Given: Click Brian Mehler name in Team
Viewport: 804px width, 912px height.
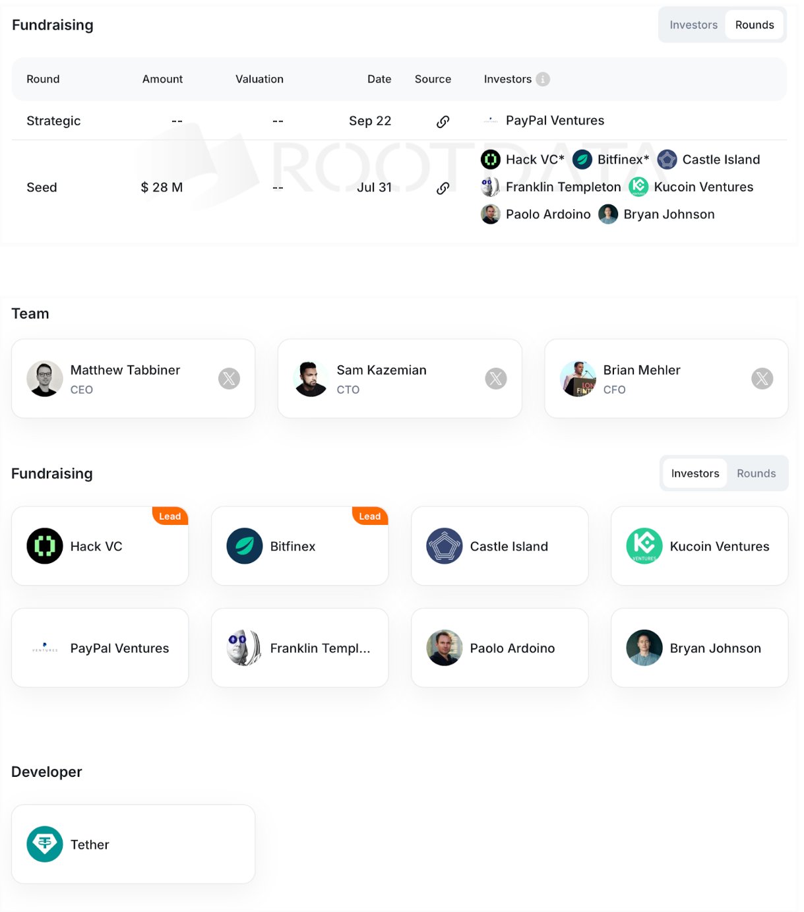Looking at the screenshot, I should point(642,370).
